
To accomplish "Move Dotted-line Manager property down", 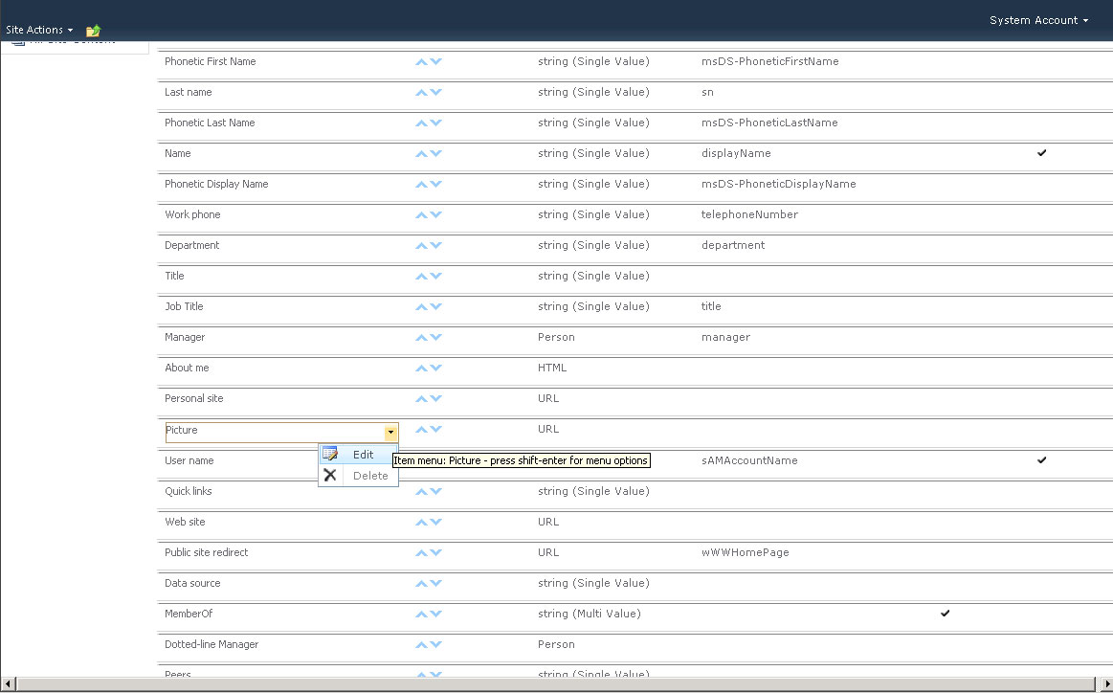I will pyautogui.click(x=435, y=645).
